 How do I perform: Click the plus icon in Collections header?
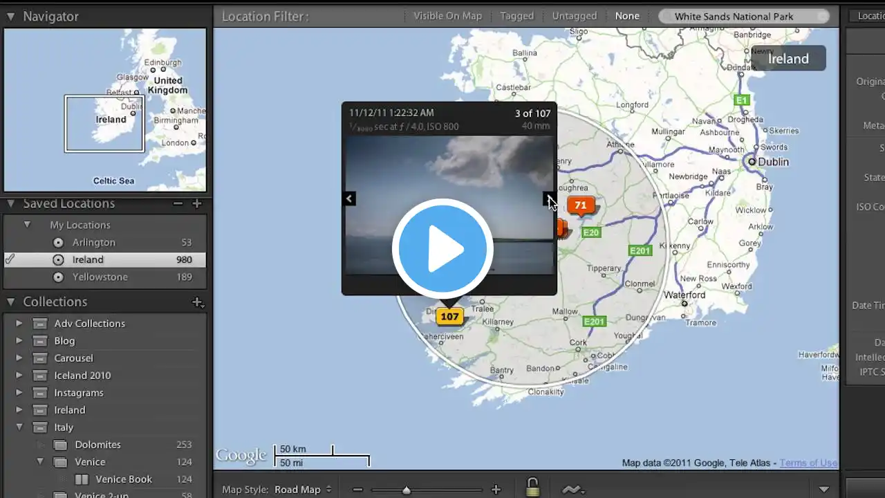pyautogui.click(x=197, y=302)
